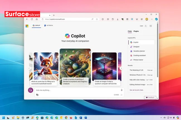Click the favorites star in the address bar
Viewport: 181px width, 120px height.
(x=97, y=19)
